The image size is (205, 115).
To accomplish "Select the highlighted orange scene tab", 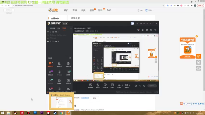I will tap(64, 28).
